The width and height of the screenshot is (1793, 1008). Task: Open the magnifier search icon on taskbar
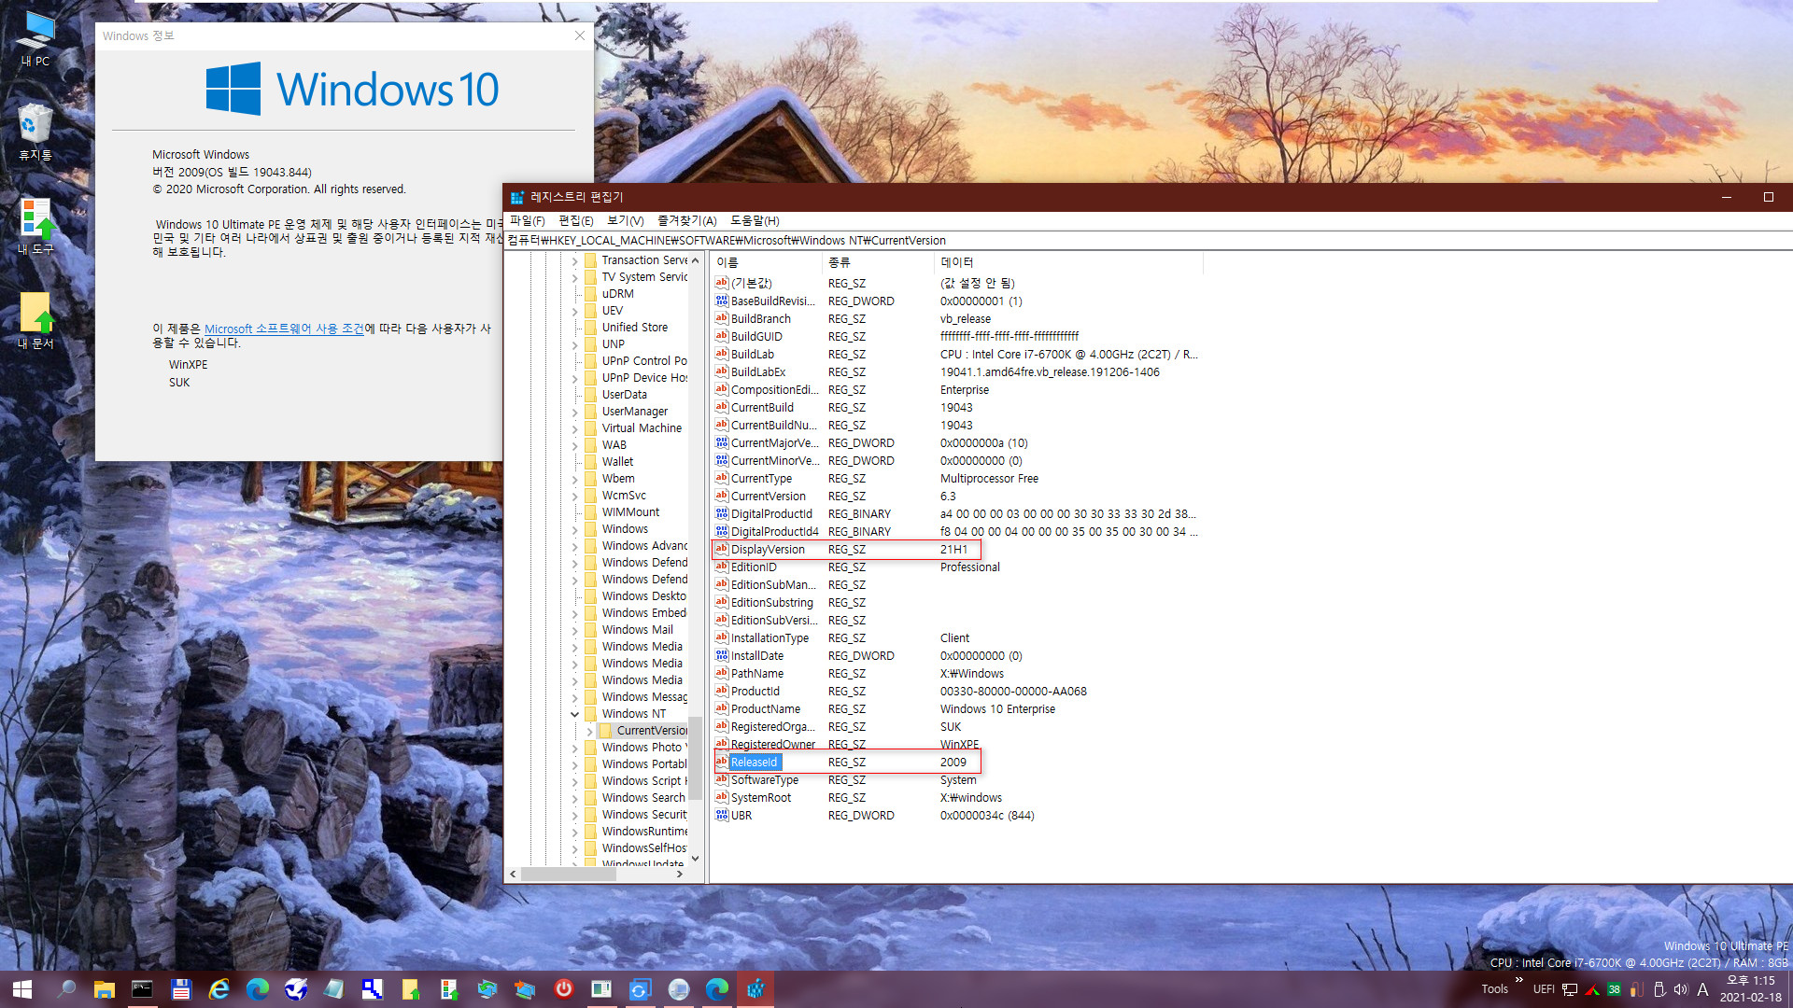click(66, 989)
